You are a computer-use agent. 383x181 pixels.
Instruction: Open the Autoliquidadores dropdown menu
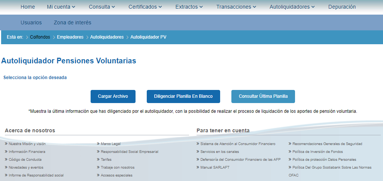[x=292, y=7]
